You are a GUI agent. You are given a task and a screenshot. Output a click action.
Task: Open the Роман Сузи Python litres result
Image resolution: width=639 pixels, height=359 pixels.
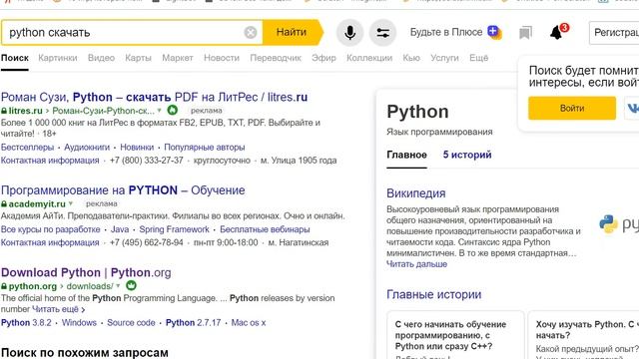click(x=154, y=98)
